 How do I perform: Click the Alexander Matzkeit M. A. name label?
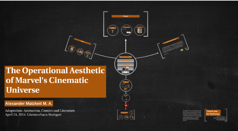(29, 103)
